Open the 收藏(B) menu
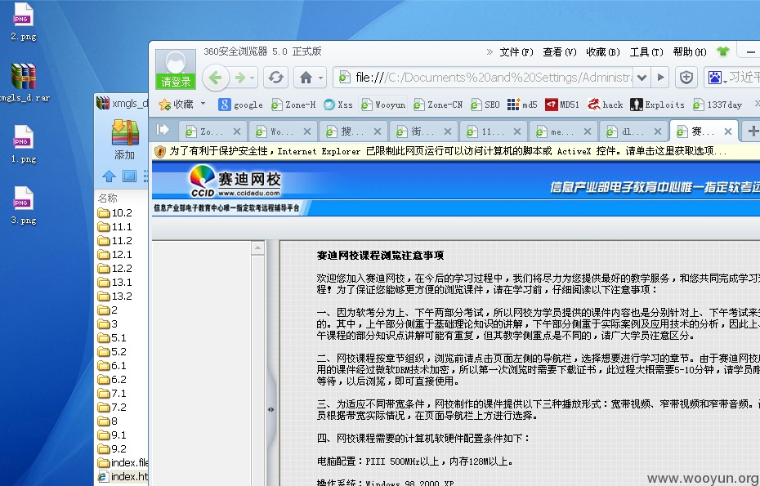The height and width of the screenshot is (486, 760). [603, 51]
